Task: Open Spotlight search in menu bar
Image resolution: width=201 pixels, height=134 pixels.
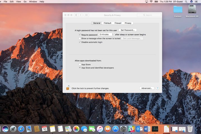Action: coord(186,2)
